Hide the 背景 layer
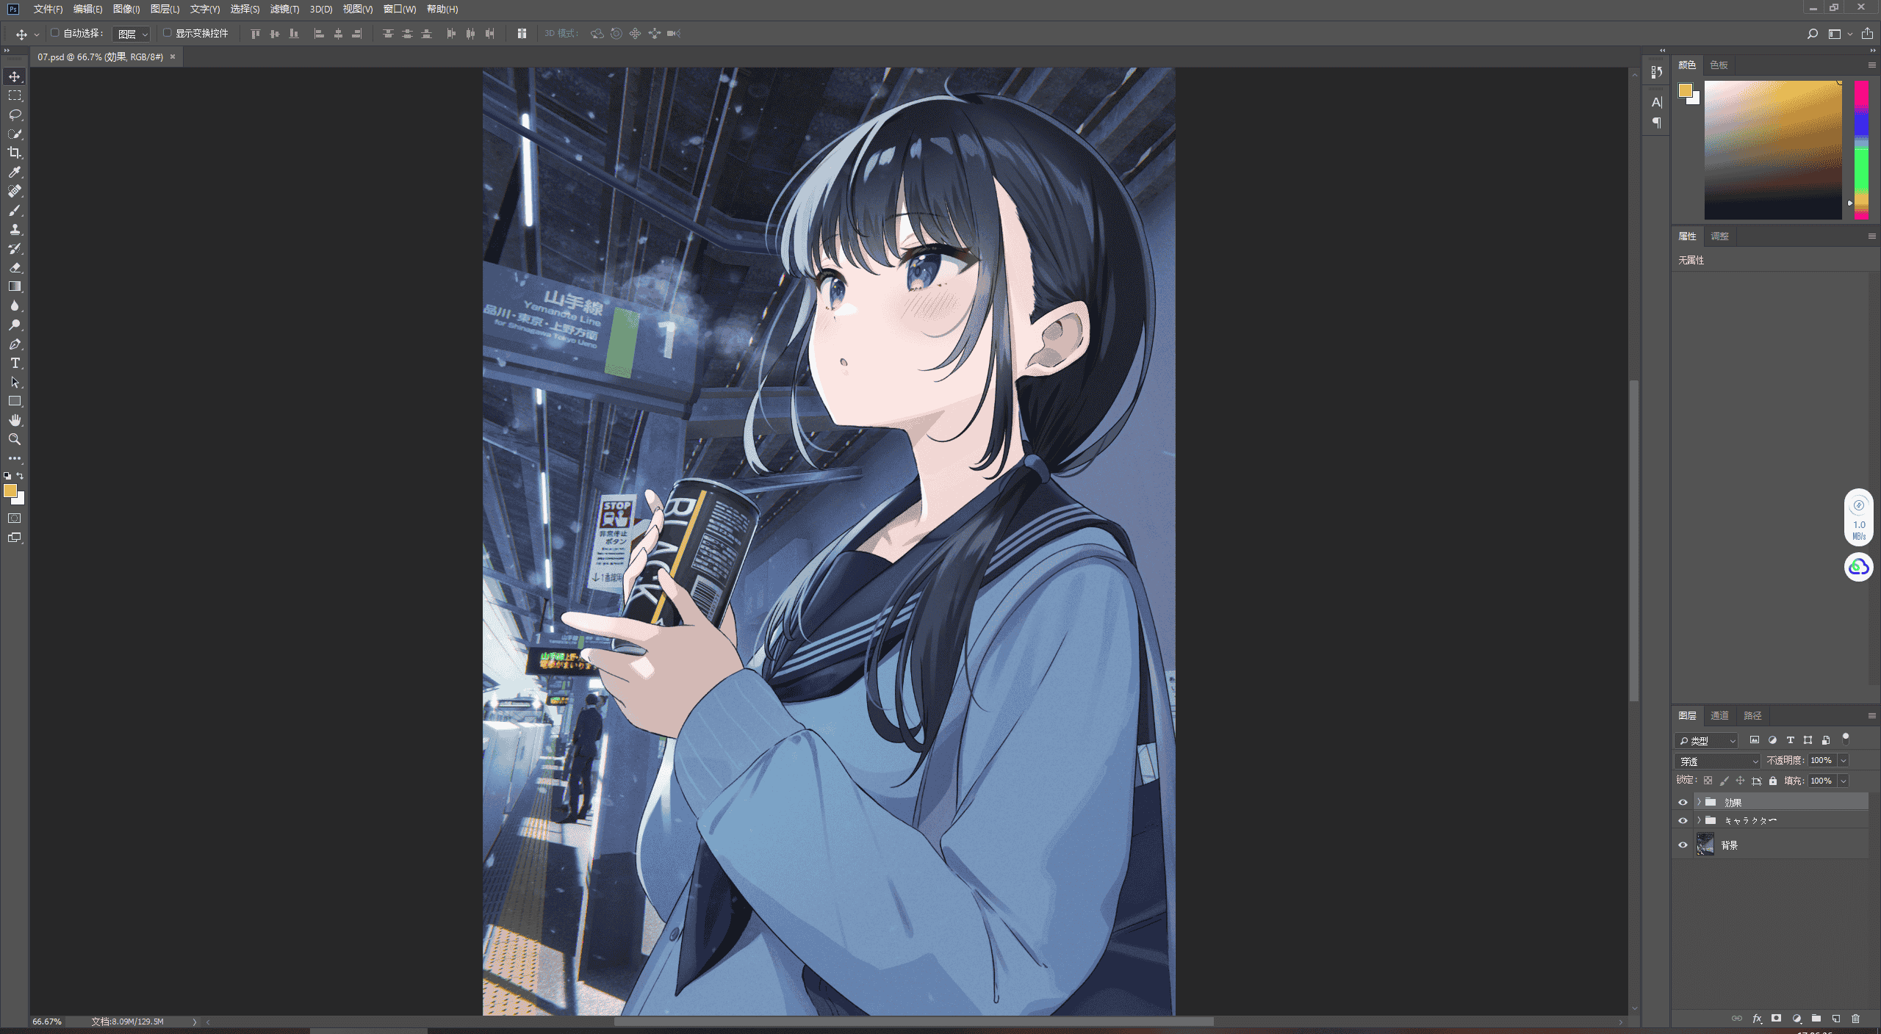The height and width of the screenshot is (1034, 1881). tap(1683, 845)
